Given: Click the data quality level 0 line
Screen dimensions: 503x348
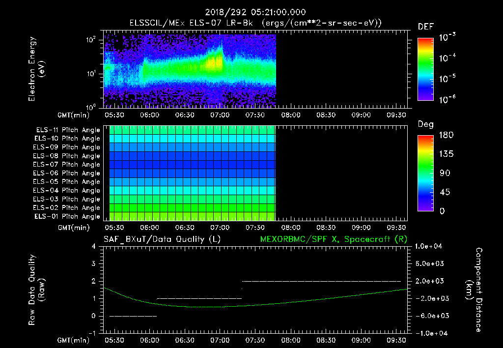Looking at the screenshot, I should 133,316.
